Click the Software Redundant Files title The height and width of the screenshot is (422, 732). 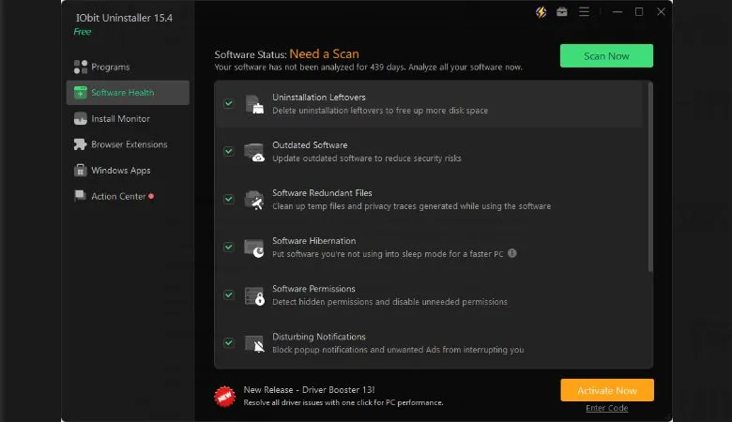pyautogui.click(x=322, y=192)
